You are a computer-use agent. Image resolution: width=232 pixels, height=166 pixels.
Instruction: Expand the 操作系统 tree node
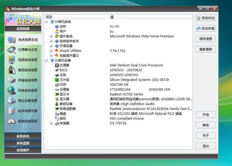tap(51, 37)
